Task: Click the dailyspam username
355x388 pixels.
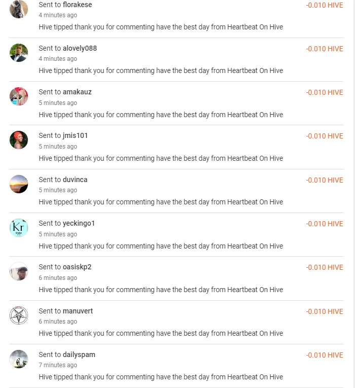Action: (x=79, y=355)
